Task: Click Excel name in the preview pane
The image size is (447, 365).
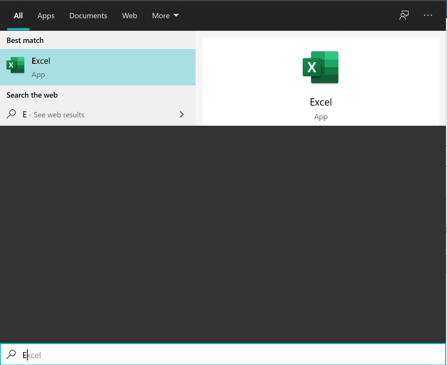Action: pyautogui.click(x=321, y=102)
